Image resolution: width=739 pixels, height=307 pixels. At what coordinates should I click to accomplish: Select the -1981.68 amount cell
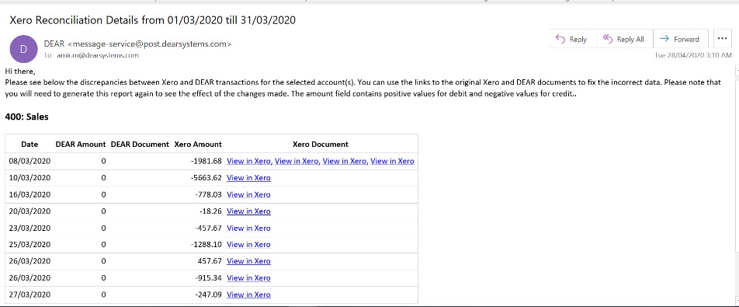click(x=206, y=161)
